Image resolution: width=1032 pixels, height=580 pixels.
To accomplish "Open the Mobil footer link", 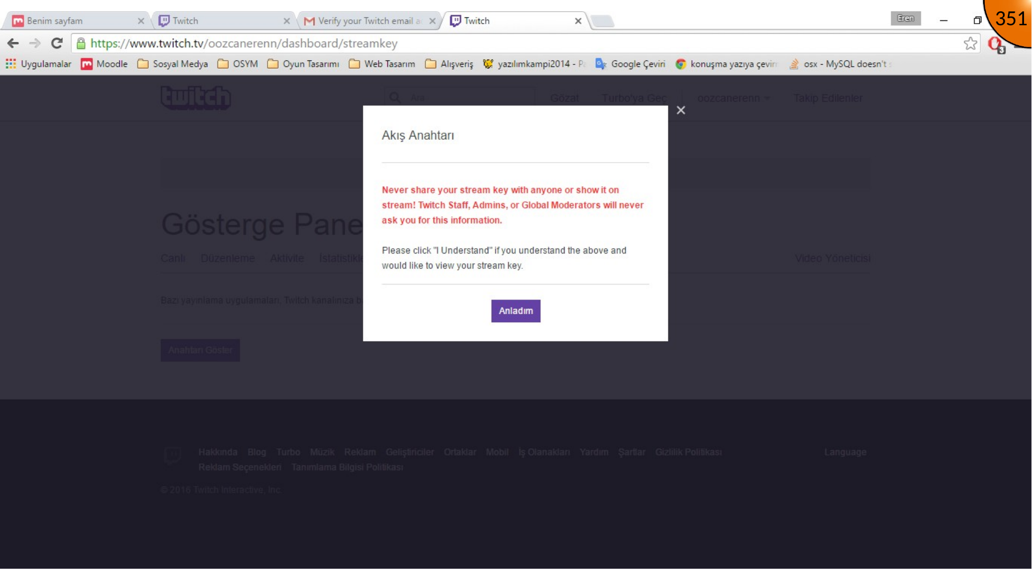I will point(497,452).
